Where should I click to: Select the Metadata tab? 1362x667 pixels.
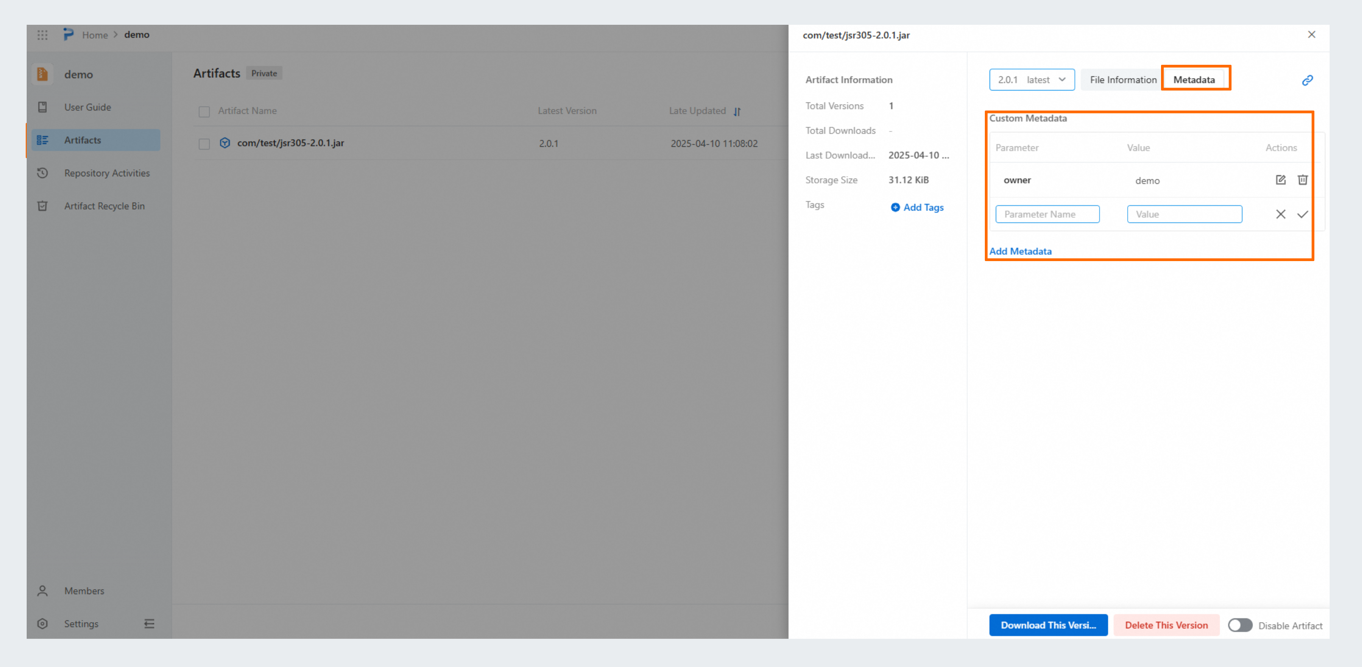point(1194,80)
